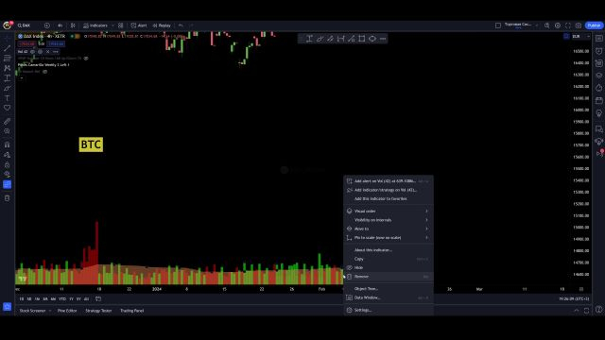
Task: Open quick search magnifier icon
Action: pyautogui.click(x=547, y=25)
